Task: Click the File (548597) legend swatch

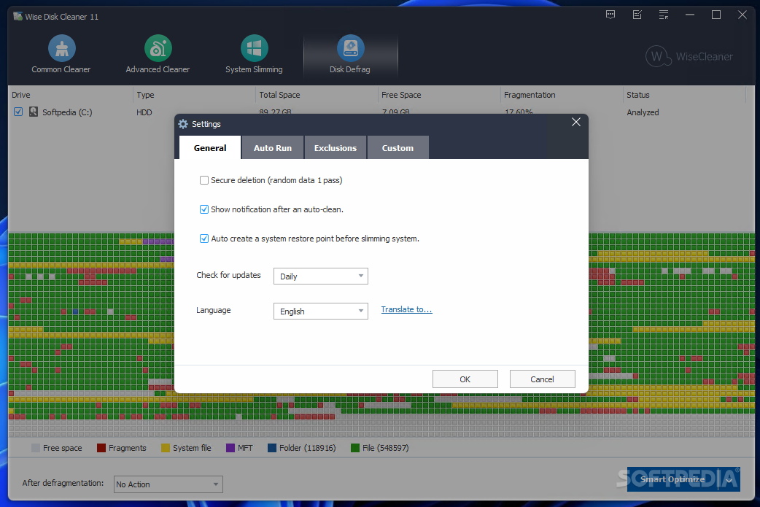Action: pos(354,448)
